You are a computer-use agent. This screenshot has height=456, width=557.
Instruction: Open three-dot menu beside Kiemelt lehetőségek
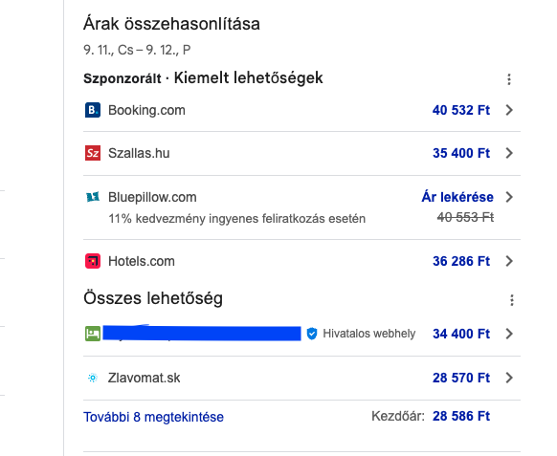pyautogui.click(x=509, y=79)
